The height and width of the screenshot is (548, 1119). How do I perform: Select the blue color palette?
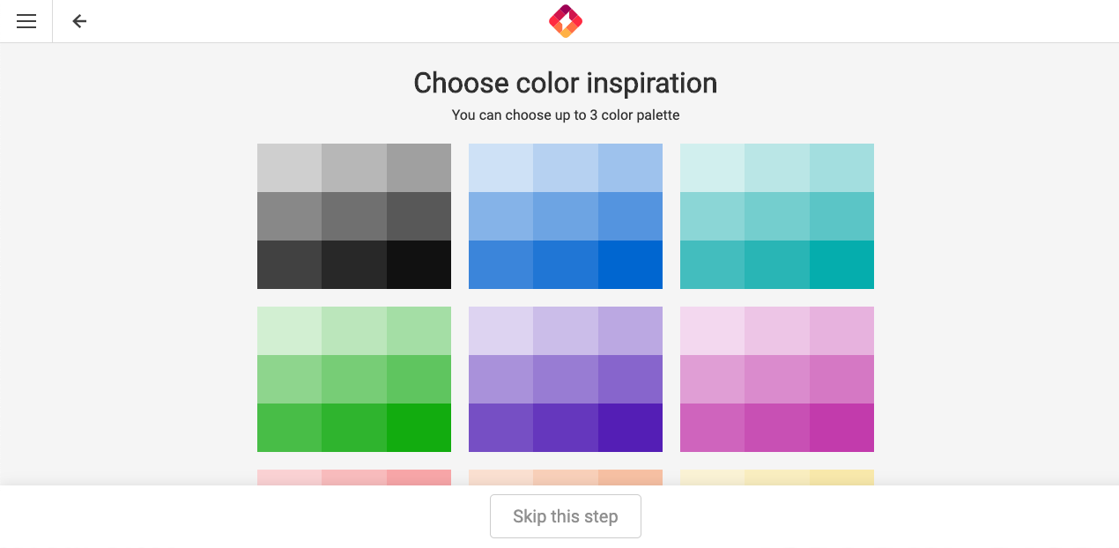[x=565, y=216]
